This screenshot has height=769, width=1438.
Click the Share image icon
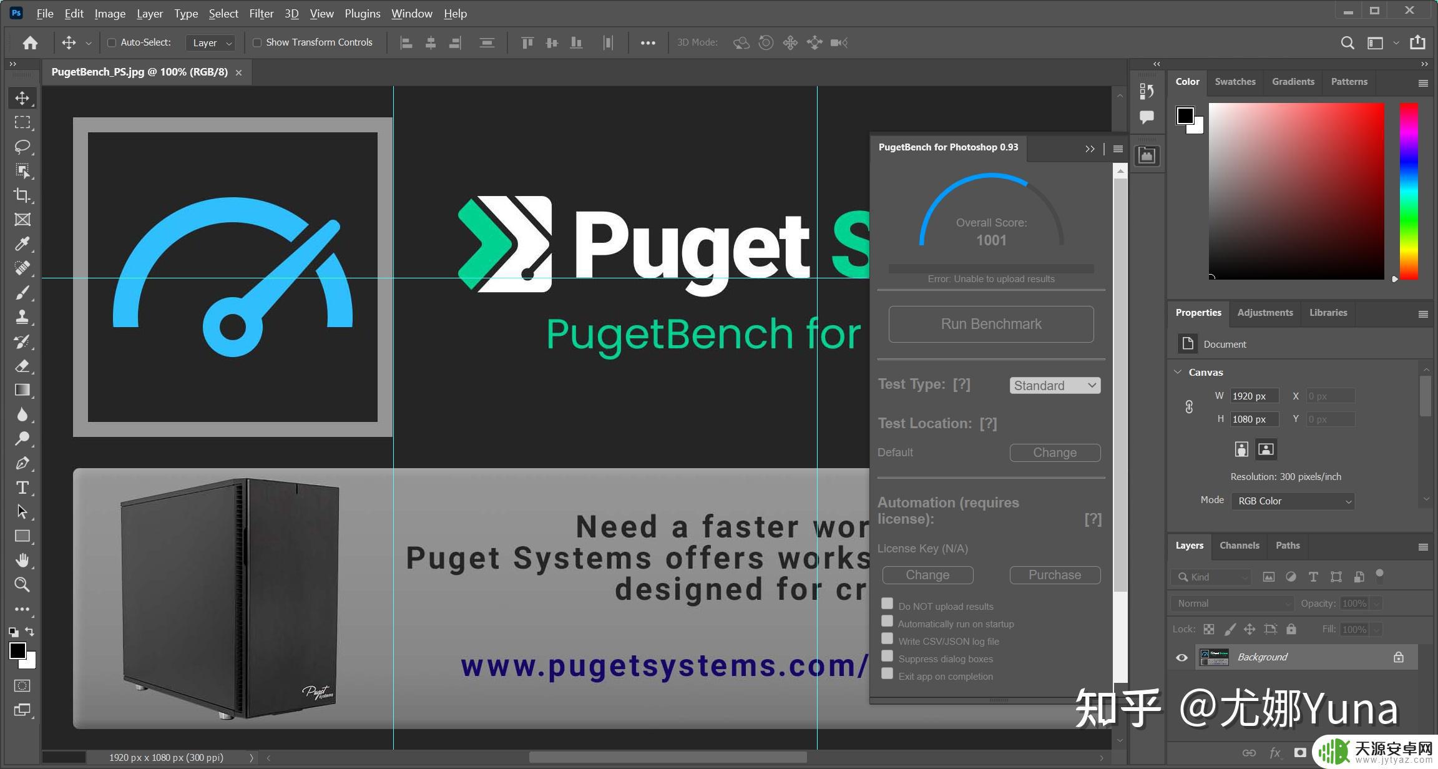pyautogui.click(x=1418, y=42)
